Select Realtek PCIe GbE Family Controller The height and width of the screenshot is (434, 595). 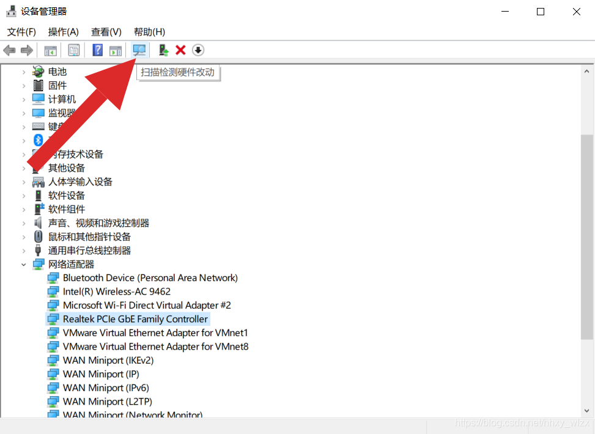point(136,319)
